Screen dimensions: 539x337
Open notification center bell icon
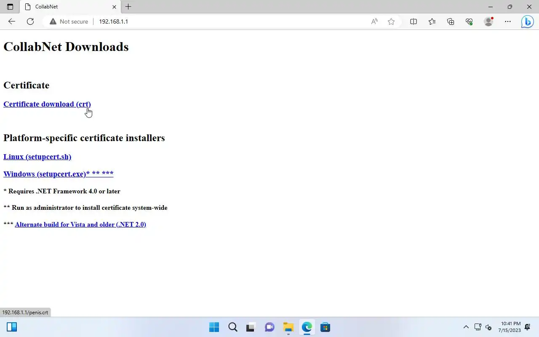coord(528,327)
